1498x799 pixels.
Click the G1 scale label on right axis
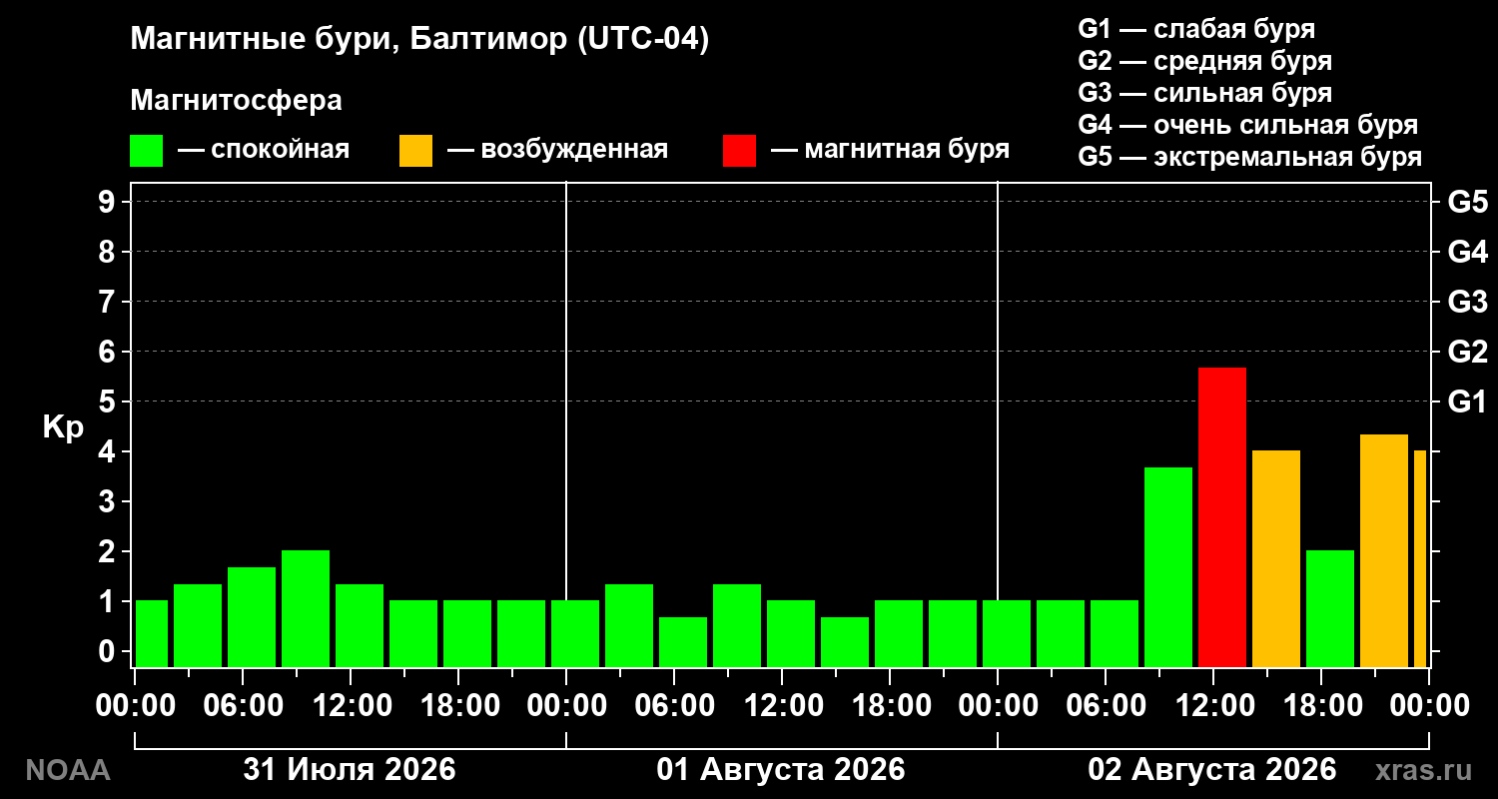pos(1467,401)
